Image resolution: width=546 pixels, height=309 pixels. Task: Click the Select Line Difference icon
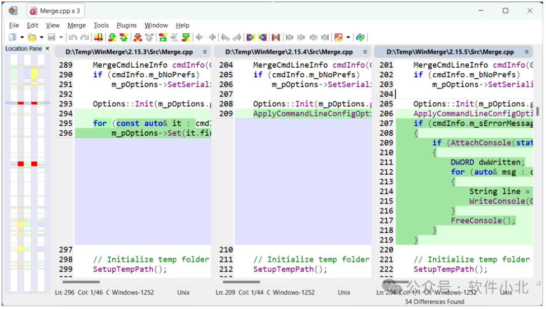pos(98,37)
